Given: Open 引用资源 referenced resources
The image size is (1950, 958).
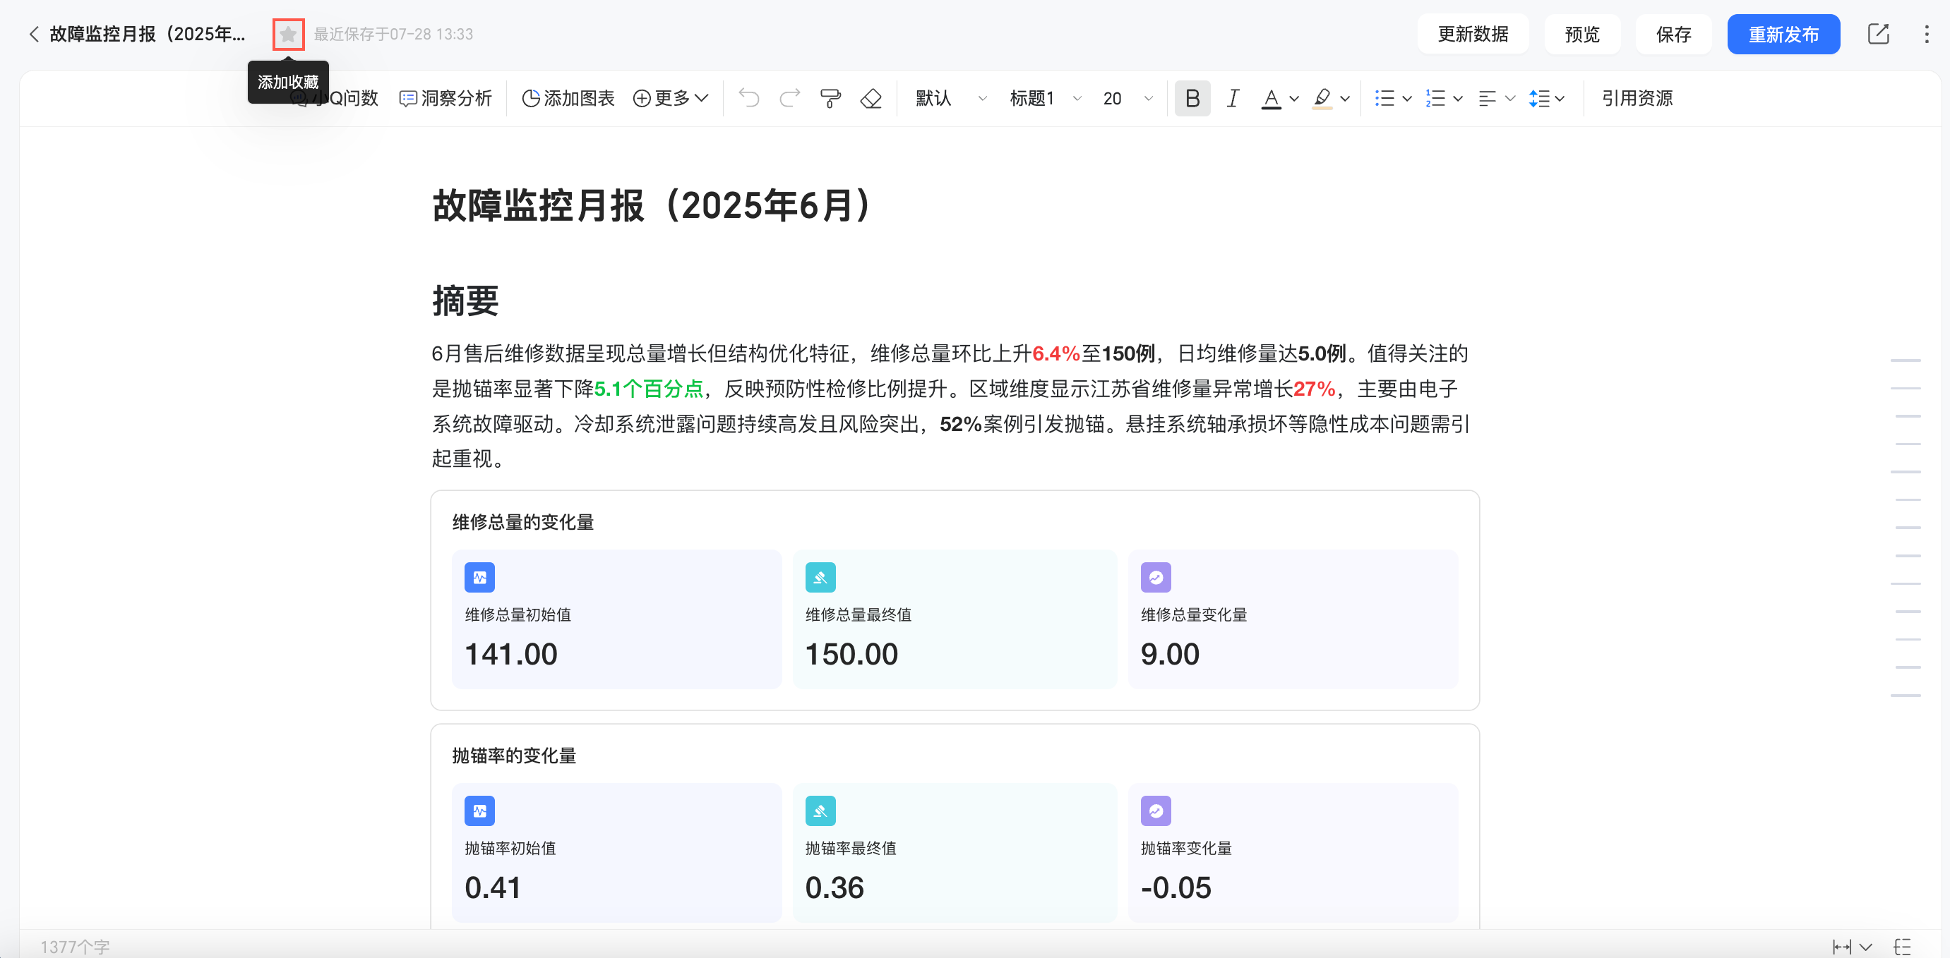Looking at the screenshot, I should (x=1637, y=98).
